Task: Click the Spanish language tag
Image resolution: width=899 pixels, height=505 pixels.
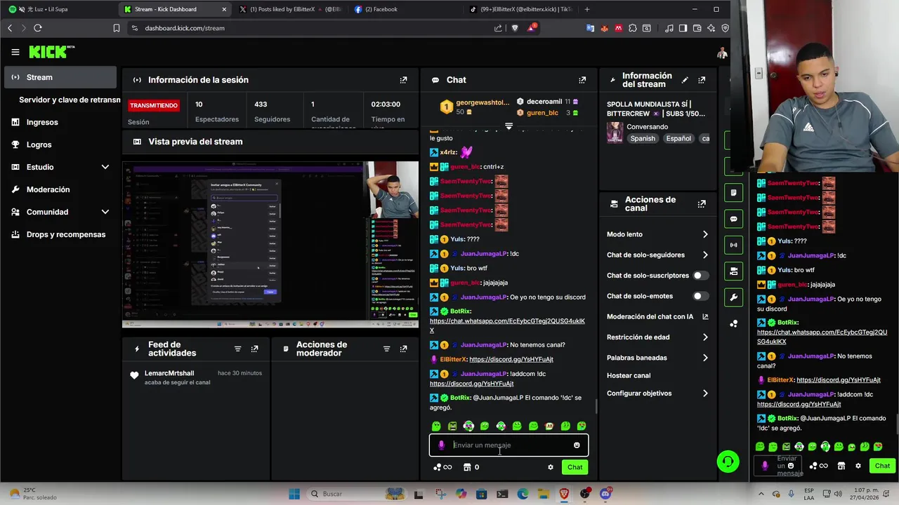Action: pyautogui.click(x=642, y=139)
